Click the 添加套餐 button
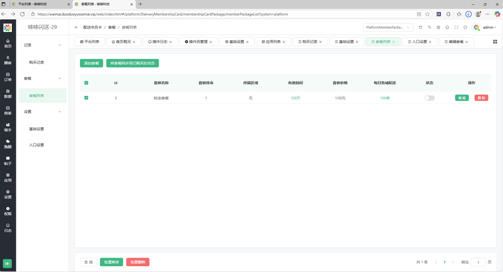 pos(91,63)
